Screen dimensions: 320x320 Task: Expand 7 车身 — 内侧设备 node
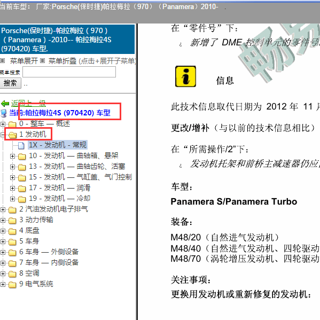3,263
